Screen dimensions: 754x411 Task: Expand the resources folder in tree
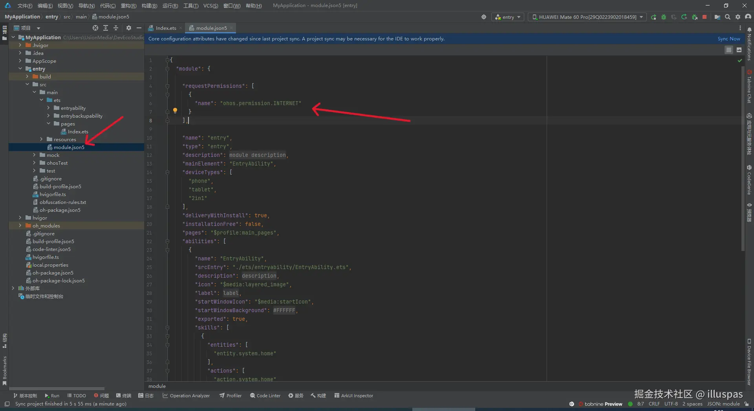pos(42,139)
